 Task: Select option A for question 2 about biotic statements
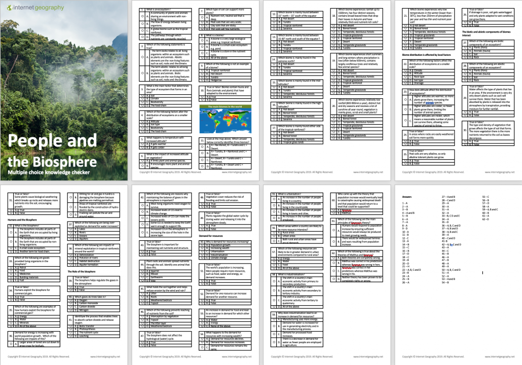pyautogui.click(x=142, y=57)
